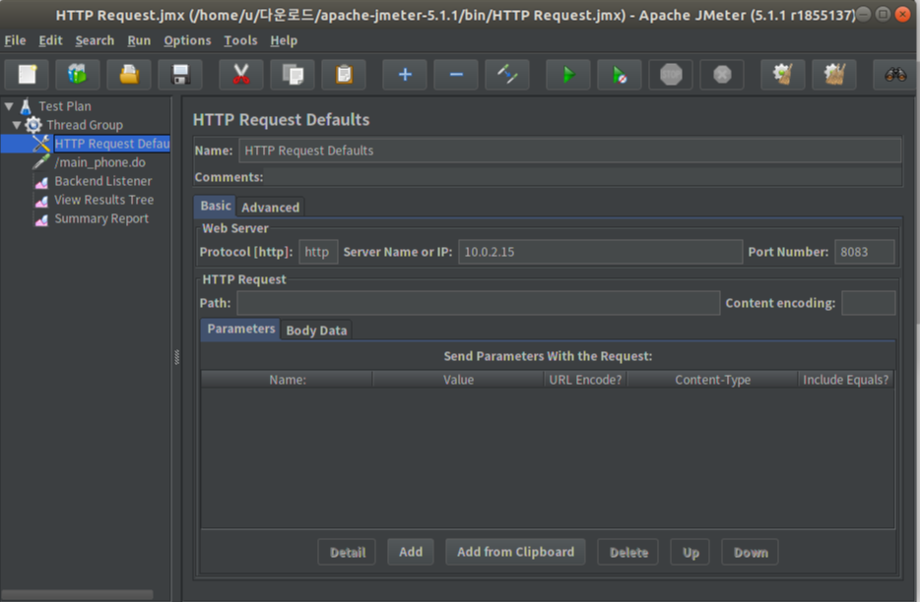920x602 pixels.
Task: Click the View Results Tree chart icon
Action: tap(41, 201)
